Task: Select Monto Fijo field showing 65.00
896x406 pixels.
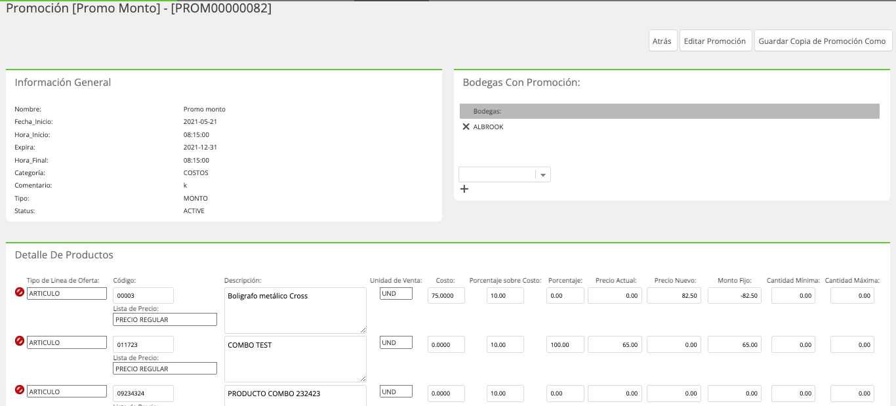Action: [x=735, y=344]
